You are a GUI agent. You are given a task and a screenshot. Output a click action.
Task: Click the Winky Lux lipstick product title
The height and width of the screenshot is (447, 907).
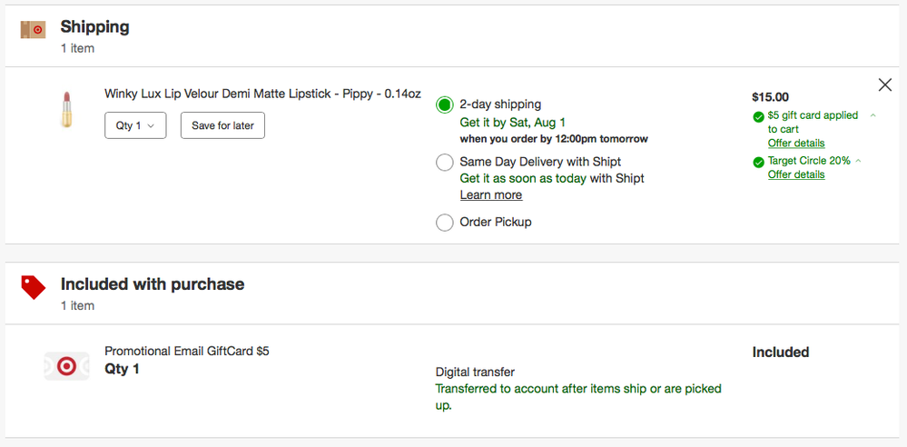pyautogui.click(x=262, y=94)
